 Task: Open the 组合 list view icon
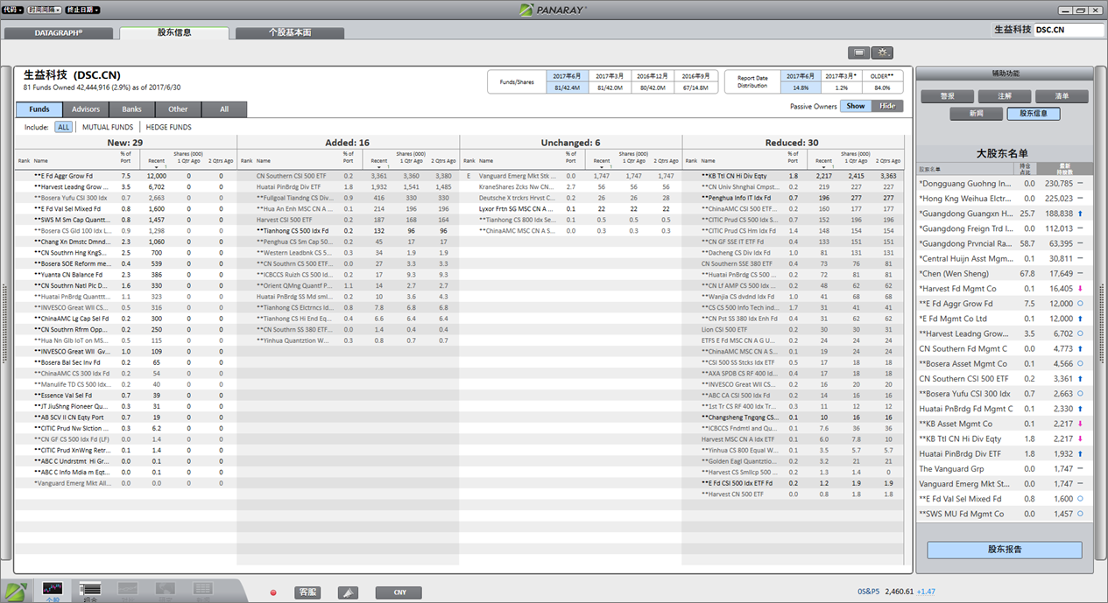tap(89, 591)
